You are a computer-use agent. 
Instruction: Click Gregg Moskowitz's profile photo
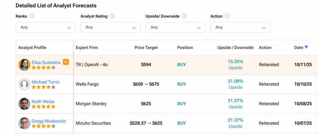[x=24, y=123]
